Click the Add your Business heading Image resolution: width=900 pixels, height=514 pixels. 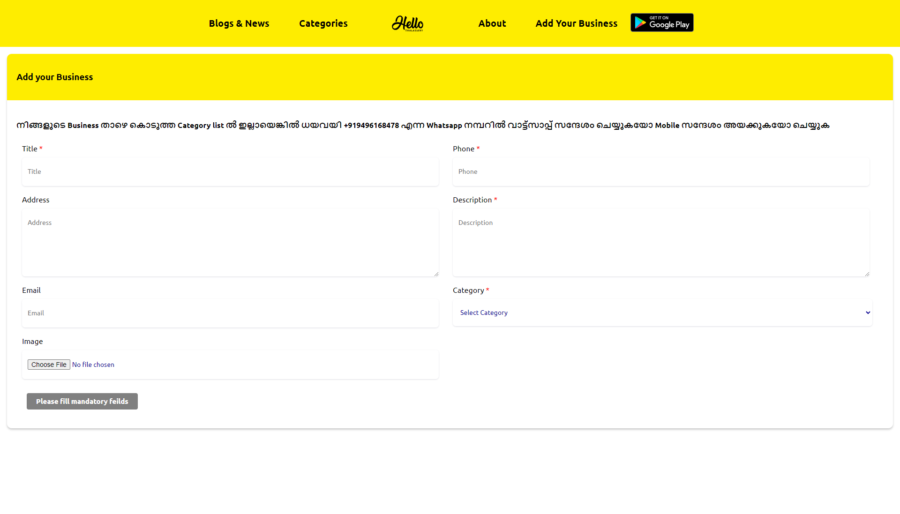click(x=55, y=77)
